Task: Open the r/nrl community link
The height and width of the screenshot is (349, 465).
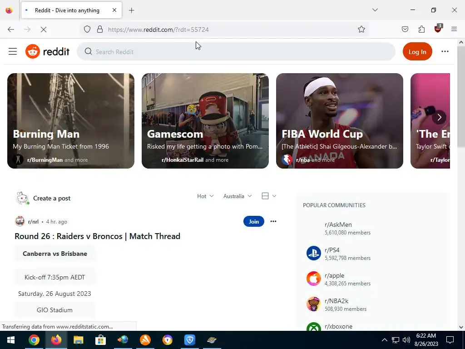Action: 33,222
